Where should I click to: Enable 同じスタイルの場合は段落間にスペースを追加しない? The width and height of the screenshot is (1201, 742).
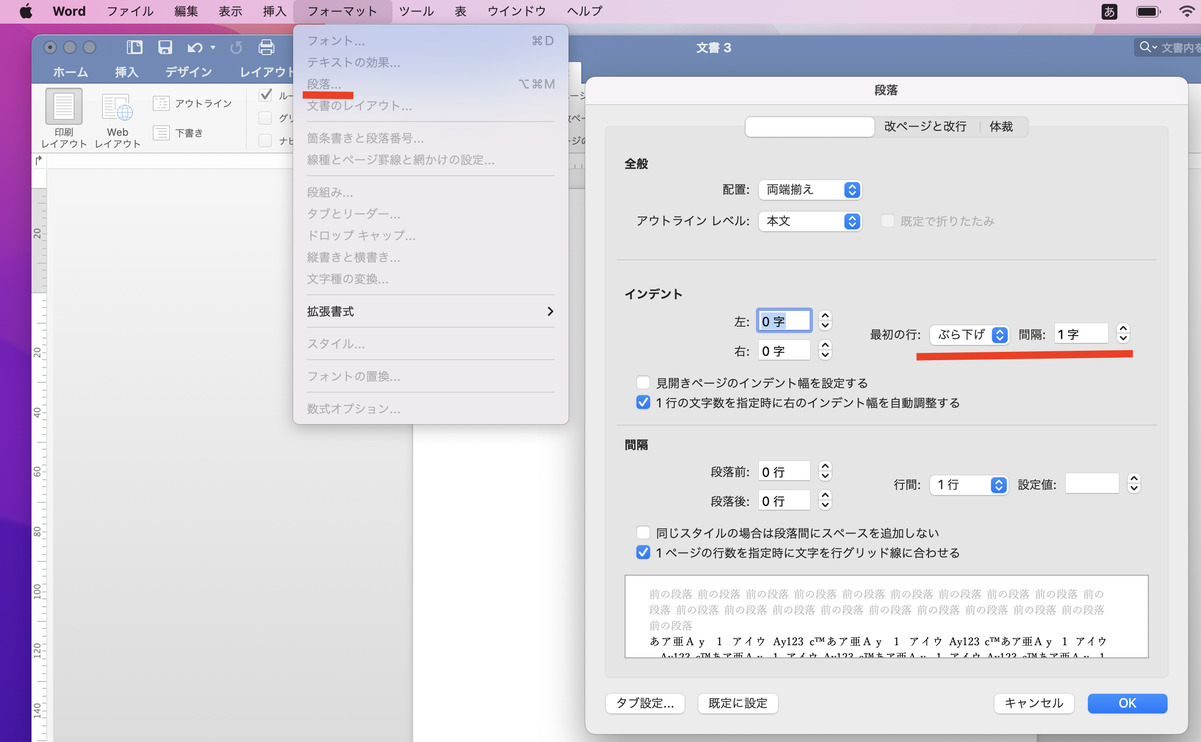point(643,532)
